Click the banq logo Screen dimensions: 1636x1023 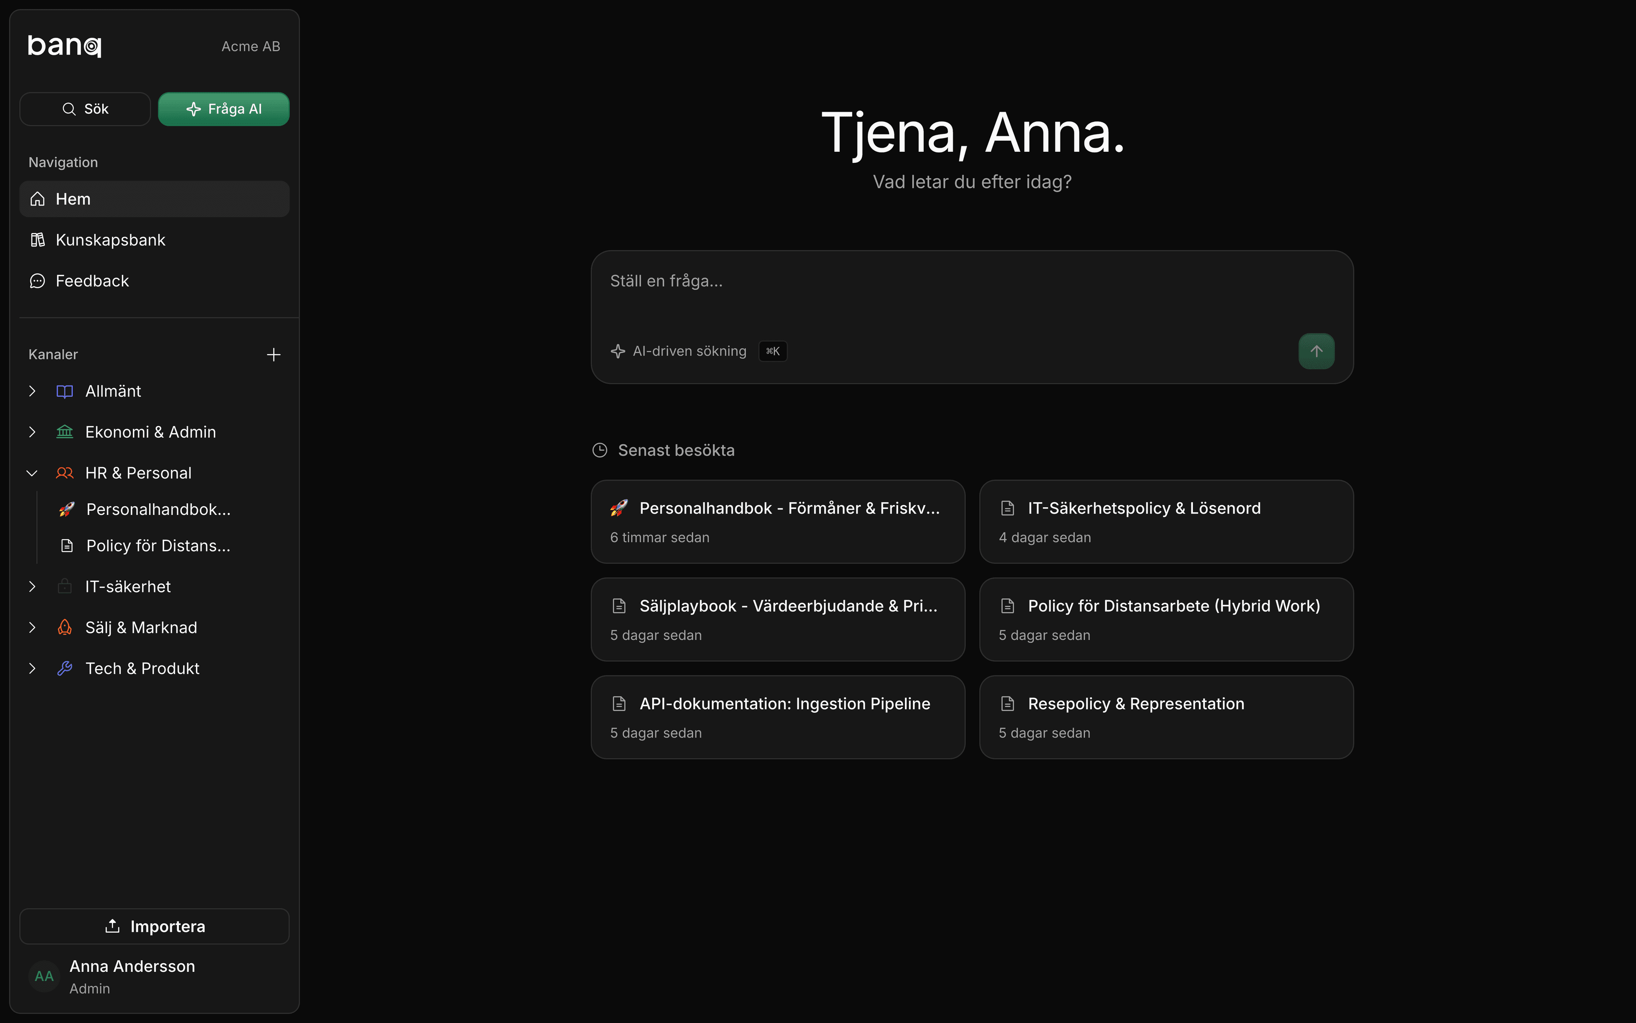pos(64,45)
